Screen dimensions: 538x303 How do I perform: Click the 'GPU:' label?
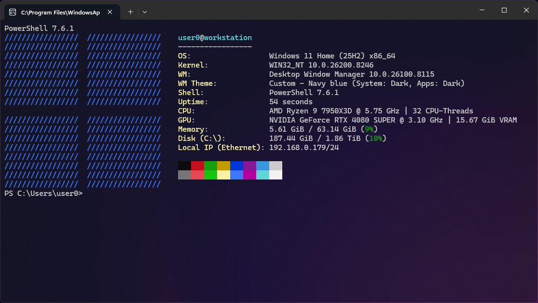tap(186, 120)
